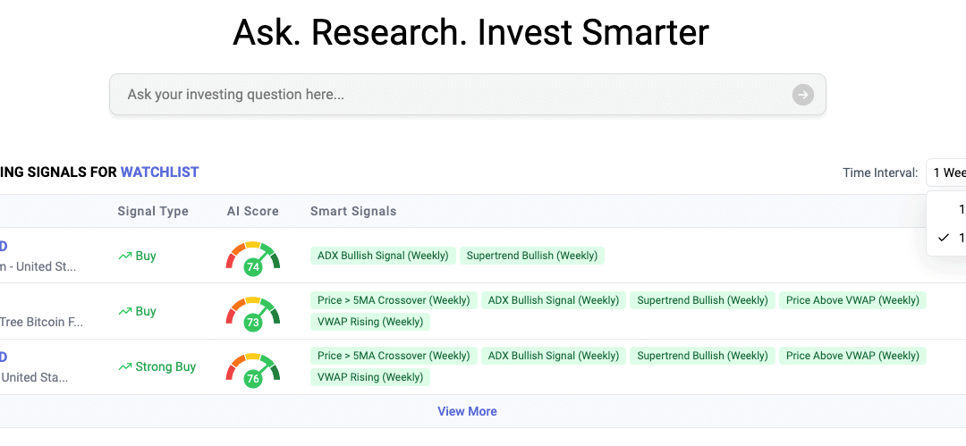This screenshot has height=446, width=966.
Task: Select the unchecked option in the interval list
Action: 957,209
